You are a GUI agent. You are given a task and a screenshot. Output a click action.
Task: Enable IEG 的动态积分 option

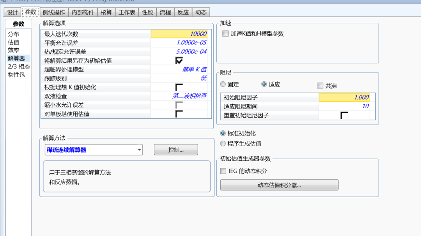coord(223,171)
